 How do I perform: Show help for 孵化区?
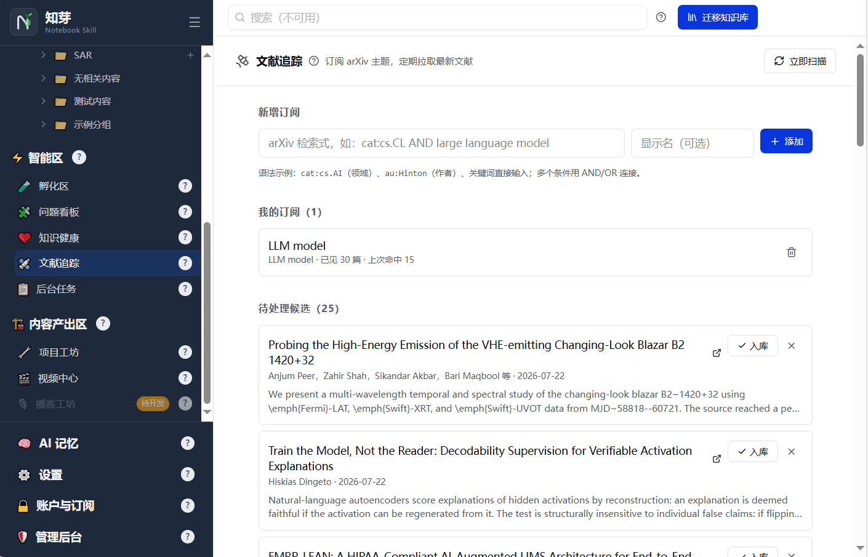[185, 186]
